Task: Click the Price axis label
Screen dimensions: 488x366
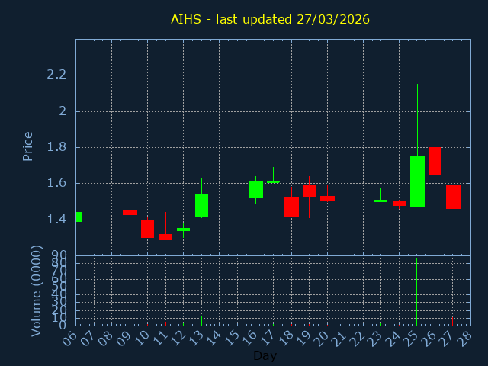Action: [x=28, y=146]
